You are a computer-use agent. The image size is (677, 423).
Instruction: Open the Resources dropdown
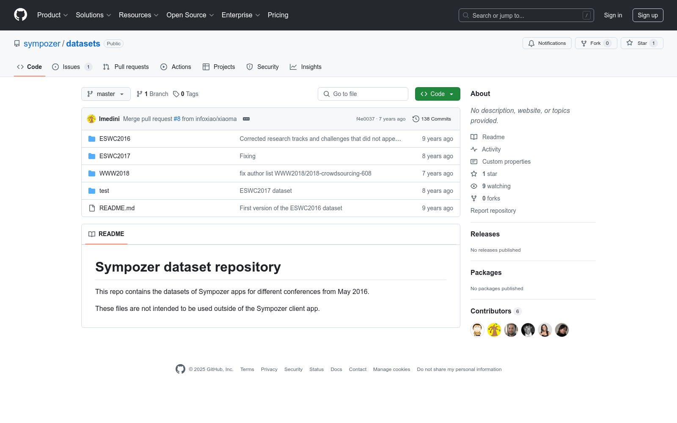tap(139, 15)
